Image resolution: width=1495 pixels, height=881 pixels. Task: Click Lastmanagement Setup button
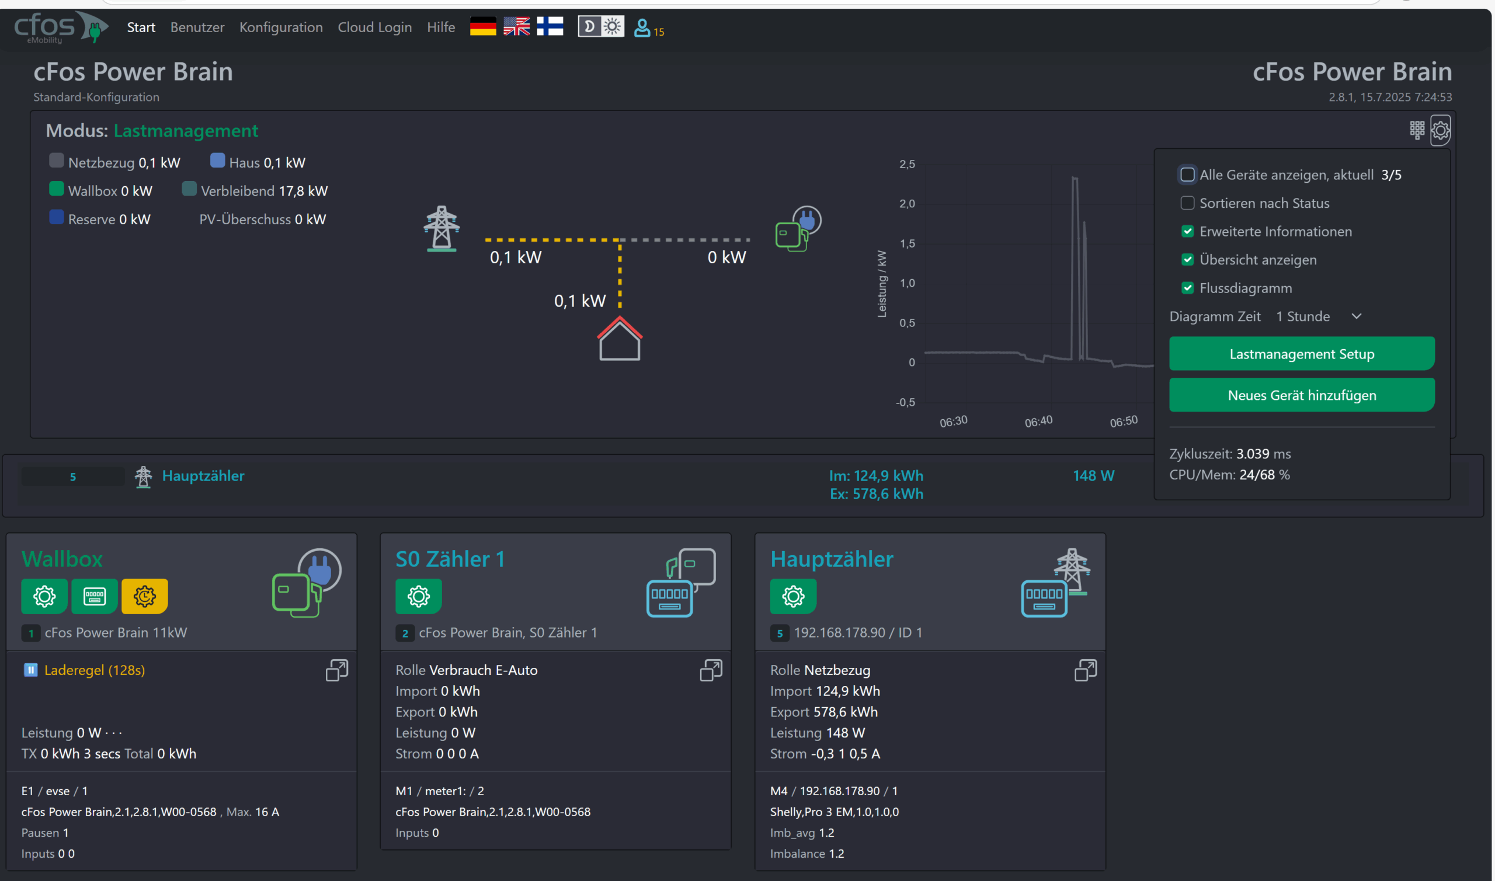[1302, 354]
